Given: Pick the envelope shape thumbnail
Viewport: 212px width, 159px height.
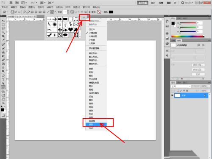Looking at the screenshot, I should tap(76, 24).
